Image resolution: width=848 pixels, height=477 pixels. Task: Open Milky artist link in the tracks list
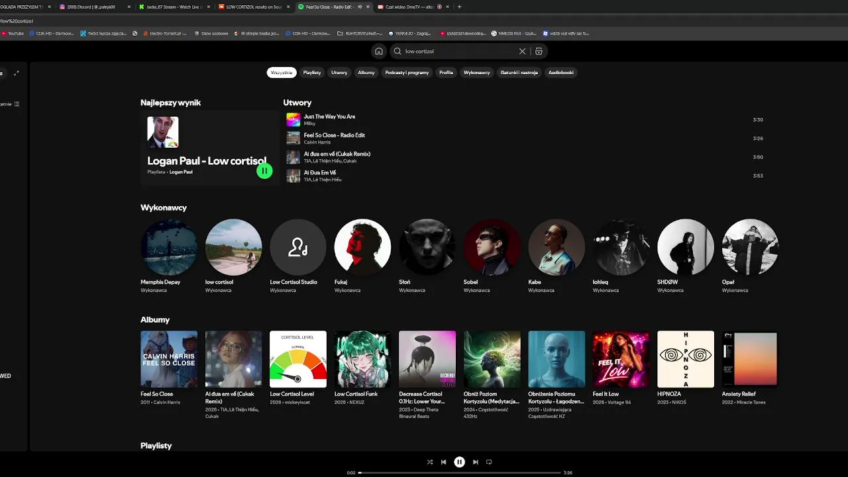(x=310, y=124)
